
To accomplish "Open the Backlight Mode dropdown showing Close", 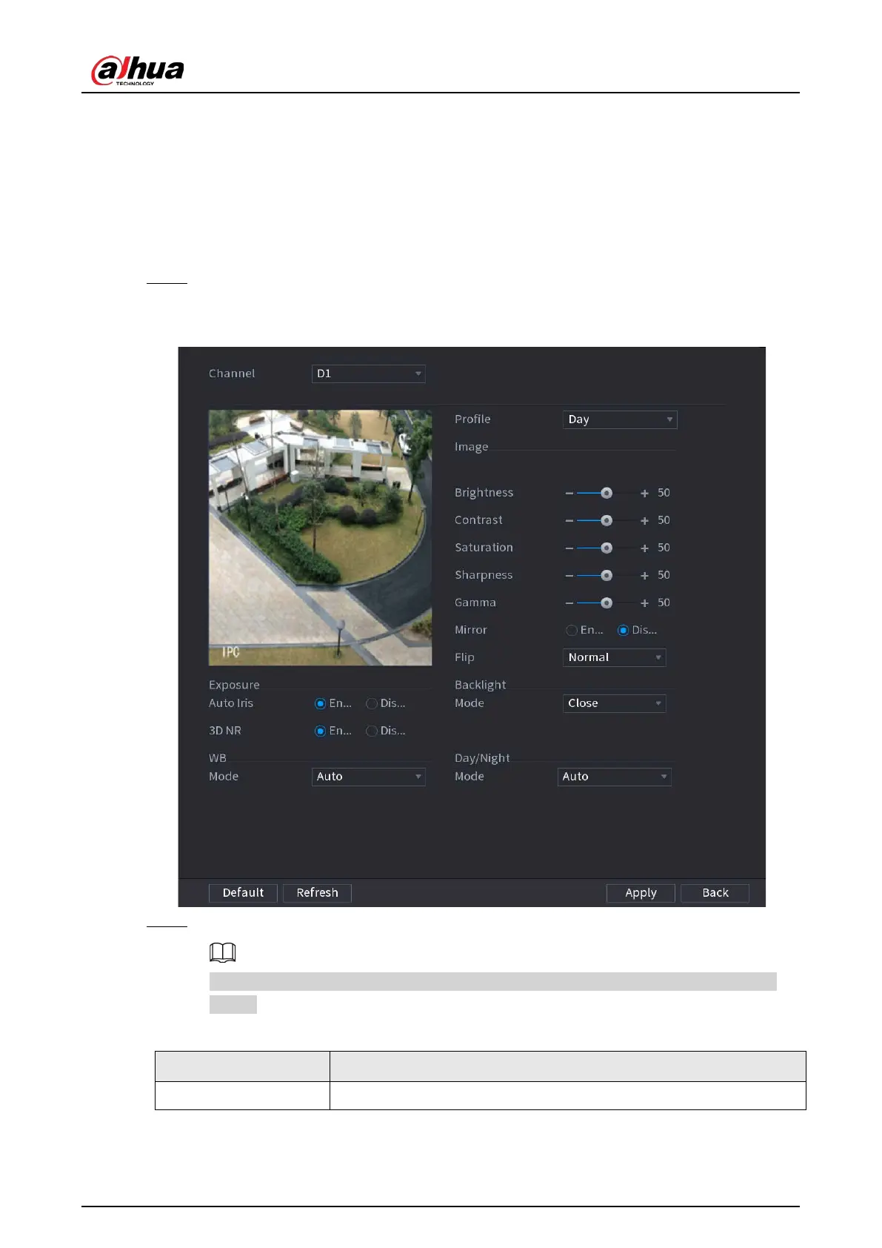I will click(614, 703).
